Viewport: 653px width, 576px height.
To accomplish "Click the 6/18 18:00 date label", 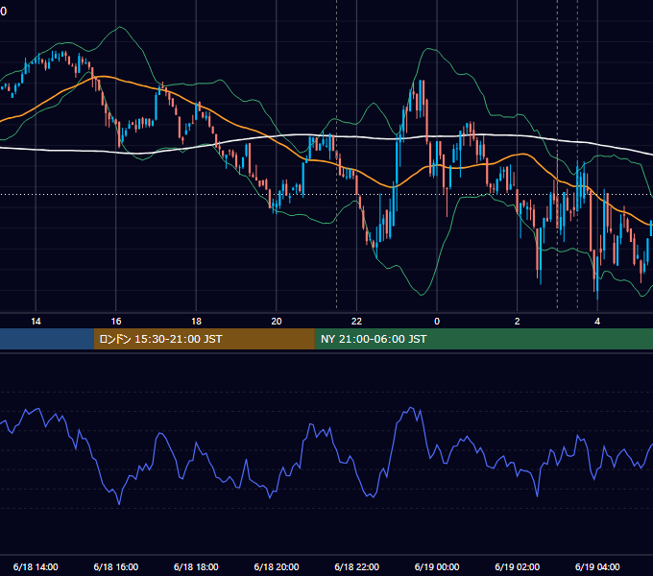I will click(196, 566).
